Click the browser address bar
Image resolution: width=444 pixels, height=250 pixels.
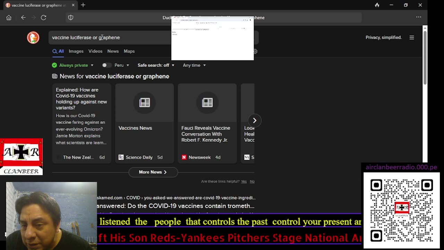214,17
